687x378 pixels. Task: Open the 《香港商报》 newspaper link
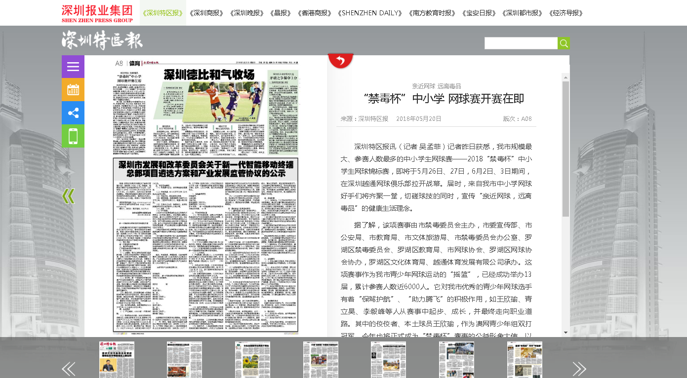click(x=315, y=13)
